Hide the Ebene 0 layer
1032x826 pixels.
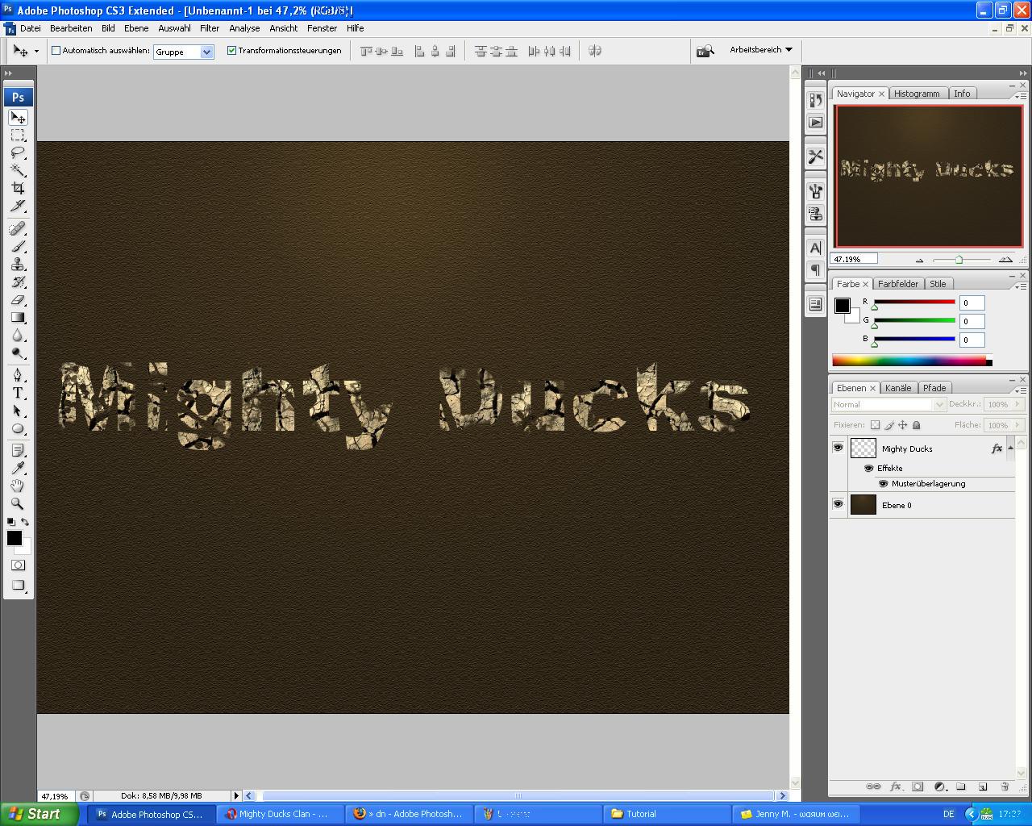(838, 504)
